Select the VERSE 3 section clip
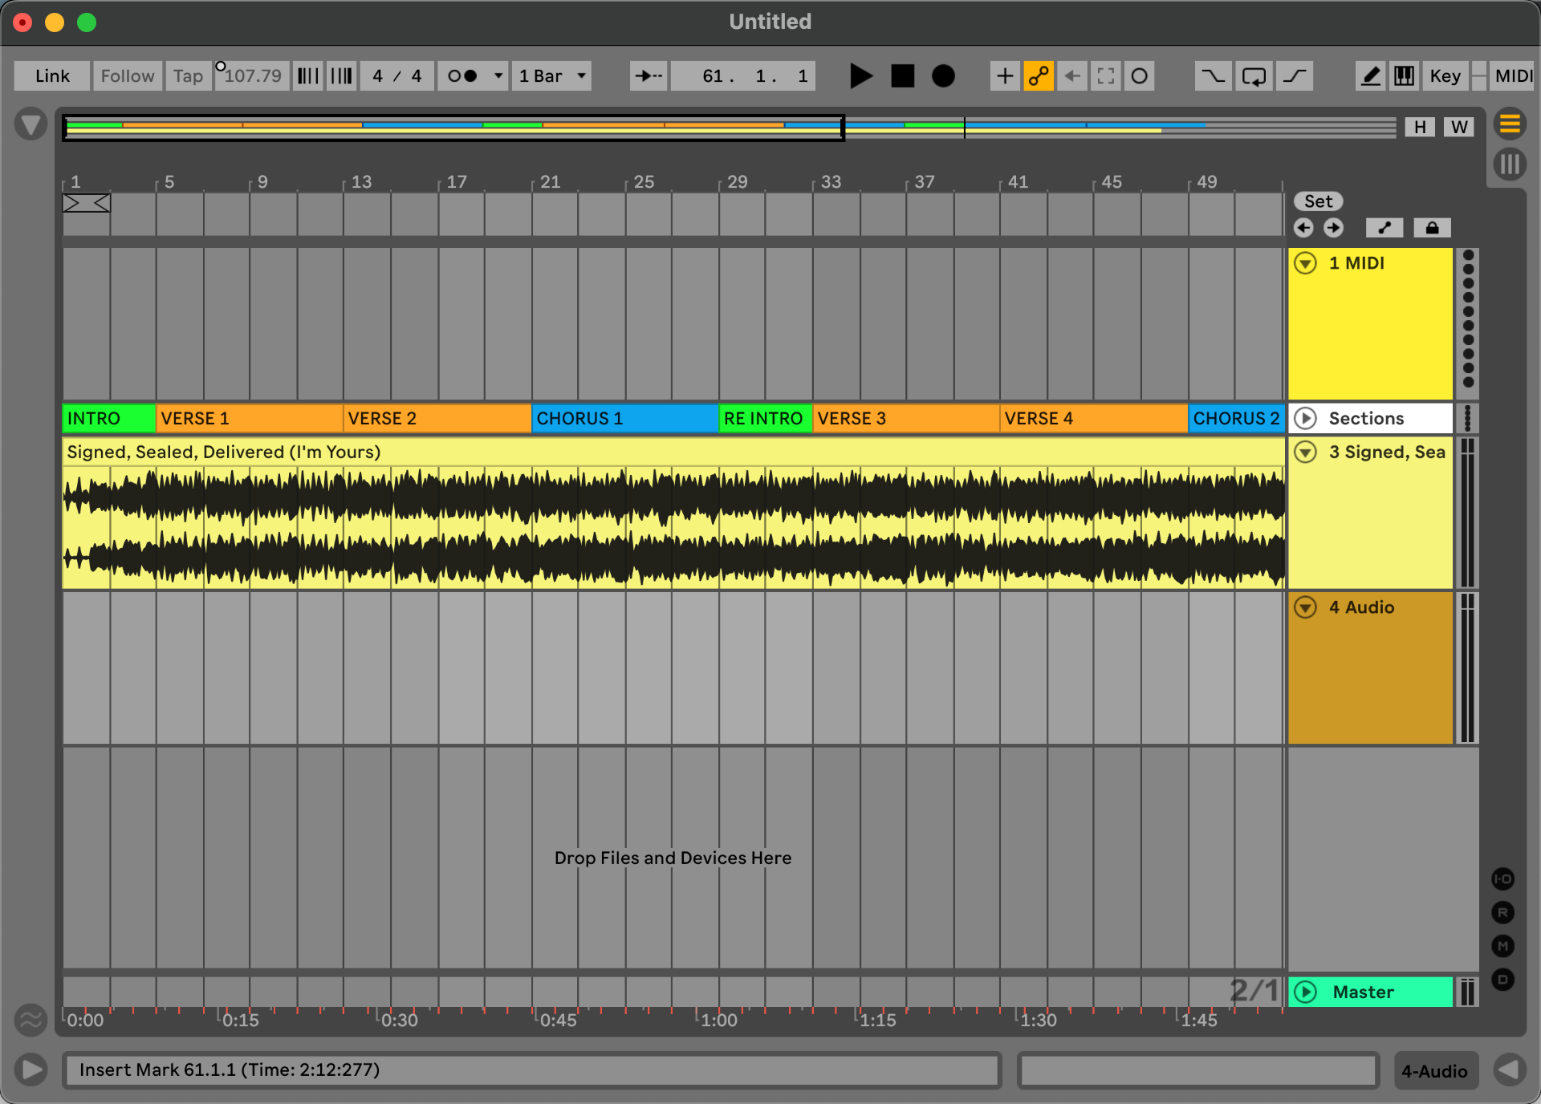Viewport: 1541px width, 1104px height. click(906, 418)
